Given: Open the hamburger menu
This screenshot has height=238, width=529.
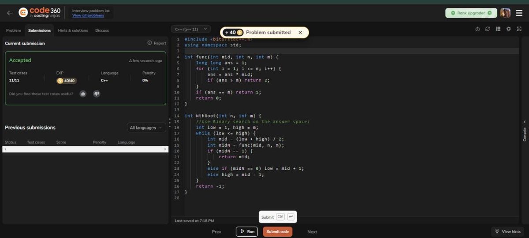Looking at the screenshot, I should [519, 13].
